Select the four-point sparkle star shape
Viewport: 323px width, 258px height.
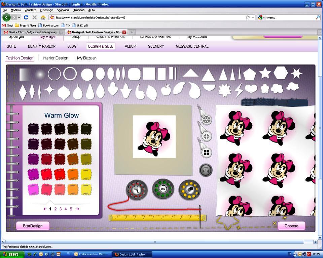coord(49,89)
